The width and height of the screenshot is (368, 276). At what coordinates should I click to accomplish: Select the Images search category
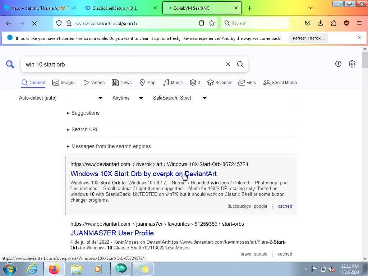[64, 83]
